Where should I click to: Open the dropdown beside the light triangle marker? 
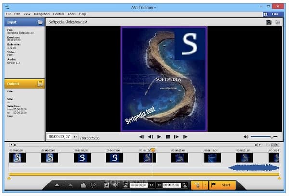(63, 185)
